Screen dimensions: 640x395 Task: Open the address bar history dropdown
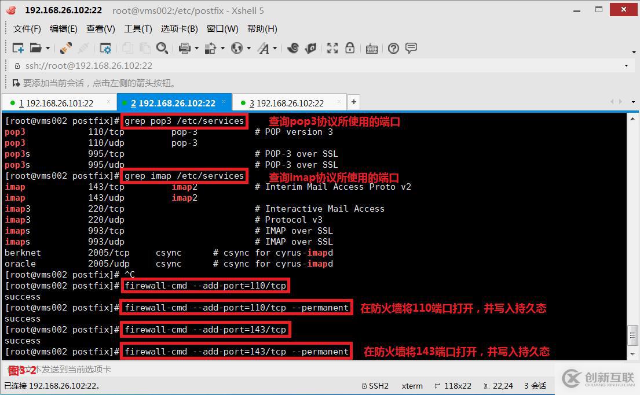[627, 65]
